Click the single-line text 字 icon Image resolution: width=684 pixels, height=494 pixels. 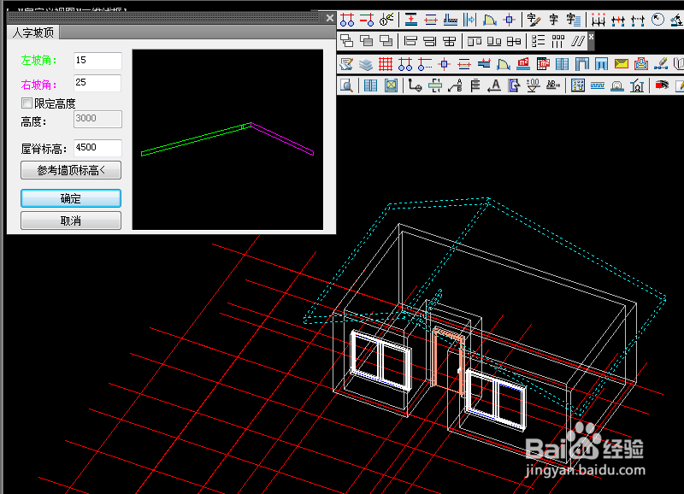(x=553, y=20)
